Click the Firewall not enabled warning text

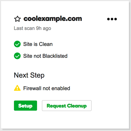pyautogui.click(x=47, y=88)
